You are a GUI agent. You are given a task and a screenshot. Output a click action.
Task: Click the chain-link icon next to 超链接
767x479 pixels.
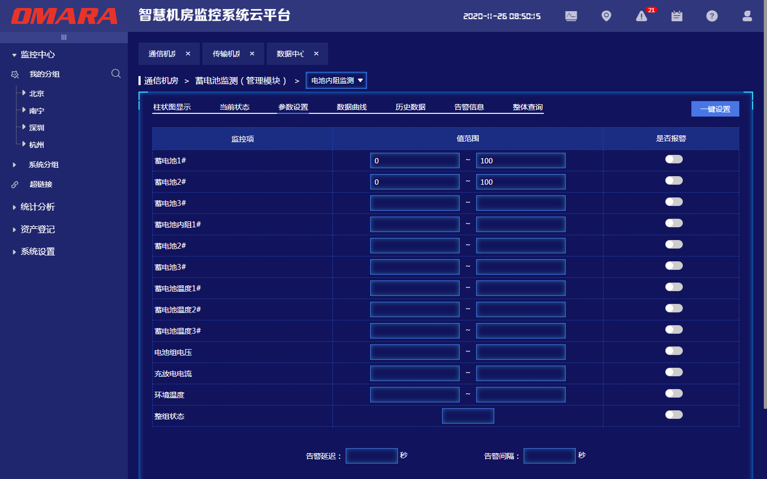(x=14, y=185)
